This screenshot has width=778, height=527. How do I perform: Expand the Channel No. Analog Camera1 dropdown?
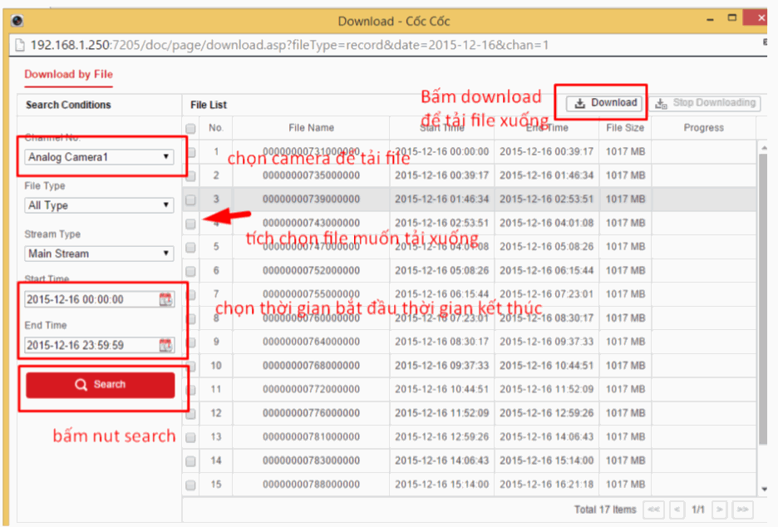(x=99, y=156)
